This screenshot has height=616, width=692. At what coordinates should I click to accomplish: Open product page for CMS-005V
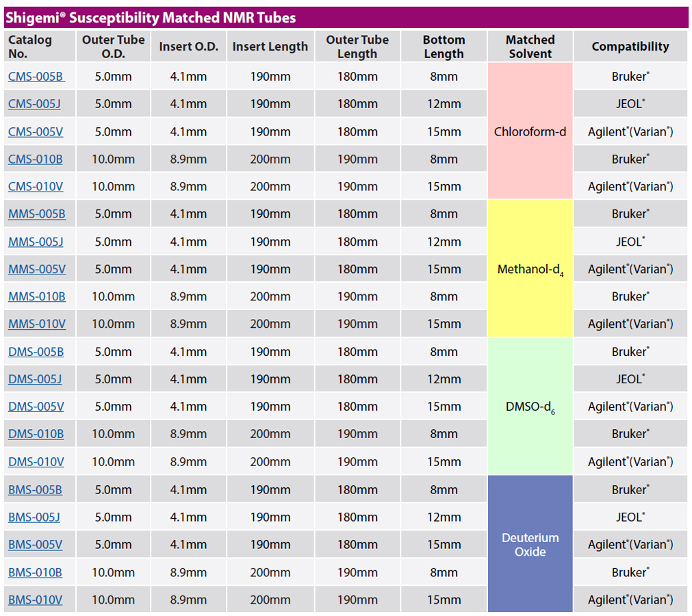(x=36, y=131)
